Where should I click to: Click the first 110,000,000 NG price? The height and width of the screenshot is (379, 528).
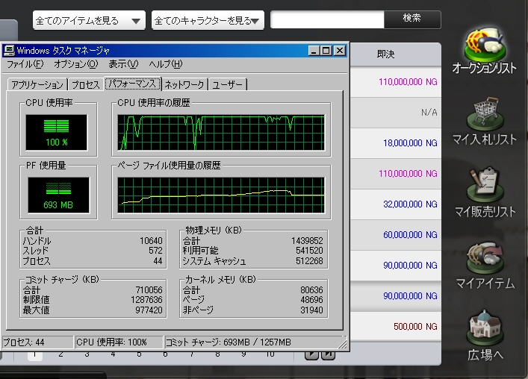[x=408, y=82]
